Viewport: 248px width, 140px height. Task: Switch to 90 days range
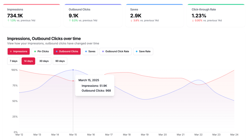(x=60, y=61)
